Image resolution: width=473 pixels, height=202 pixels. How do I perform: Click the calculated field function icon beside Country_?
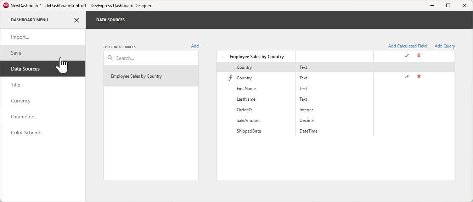230,78
